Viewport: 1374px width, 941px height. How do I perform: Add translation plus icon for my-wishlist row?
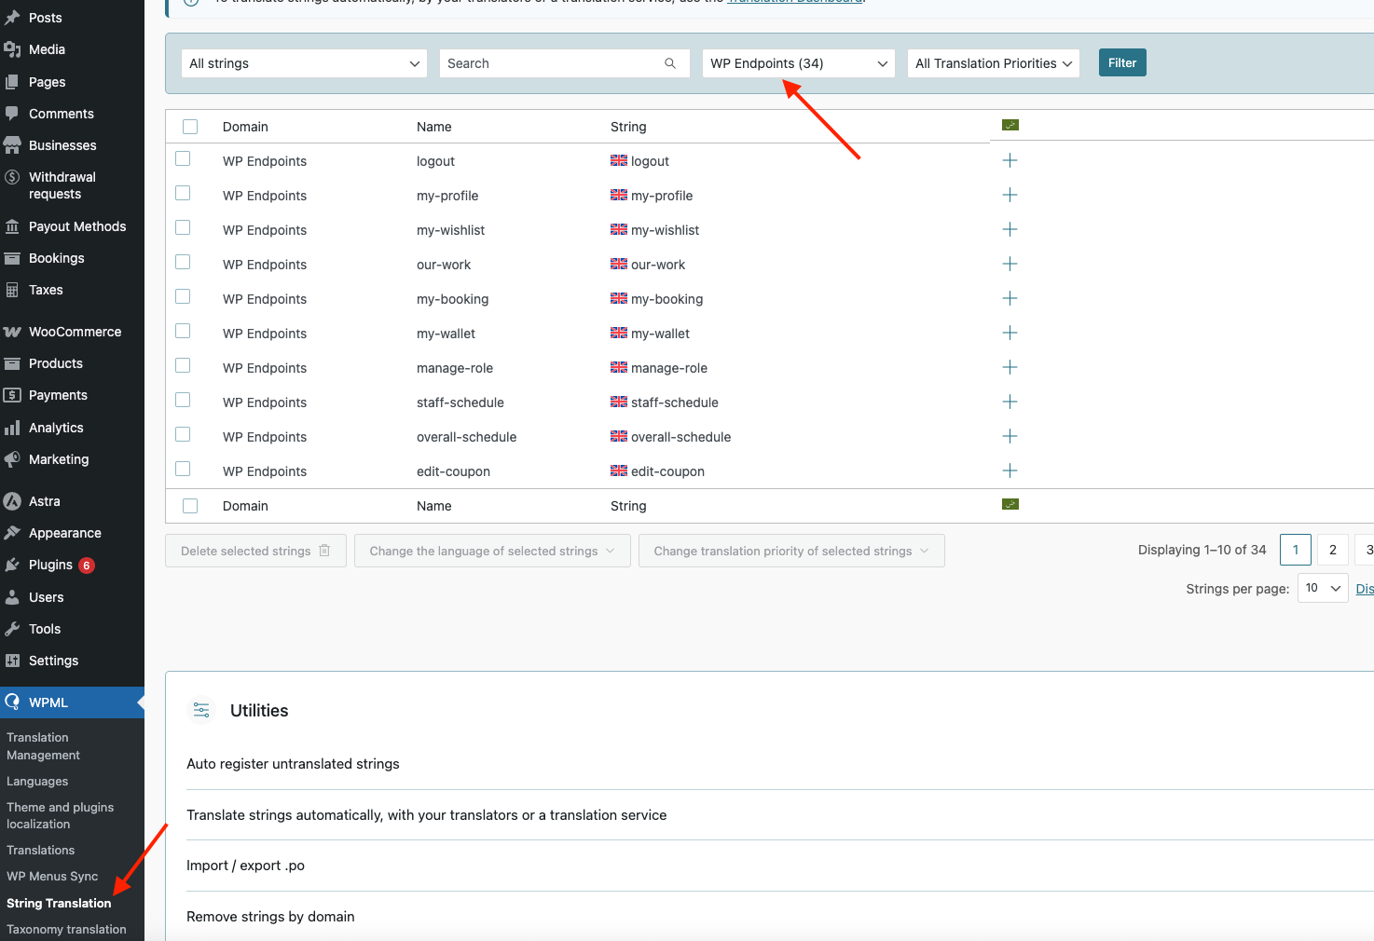(x=1010, y=229)
